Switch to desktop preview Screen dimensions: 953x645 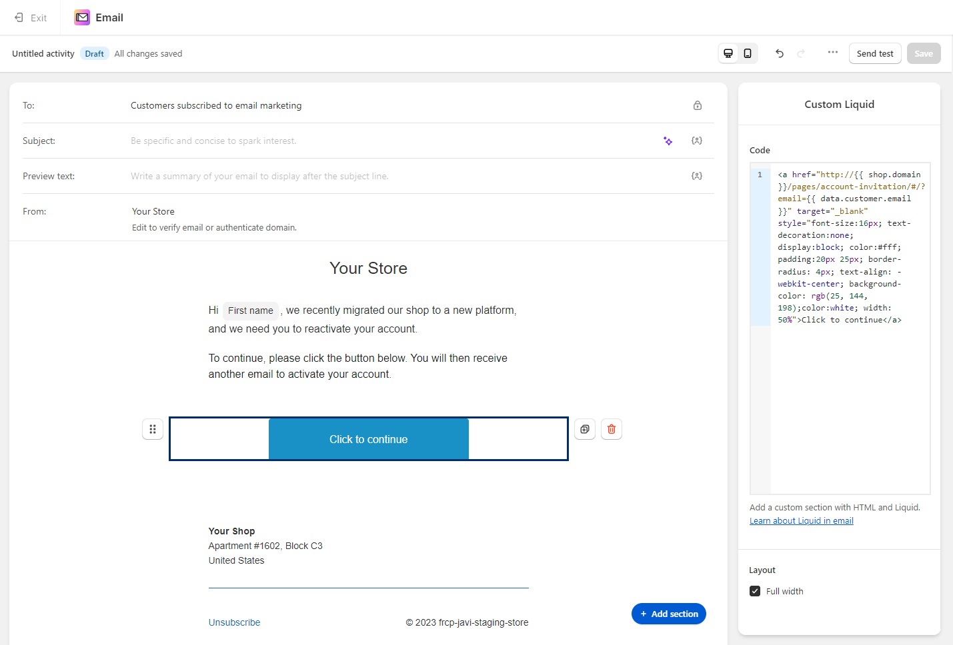point(728,53)
